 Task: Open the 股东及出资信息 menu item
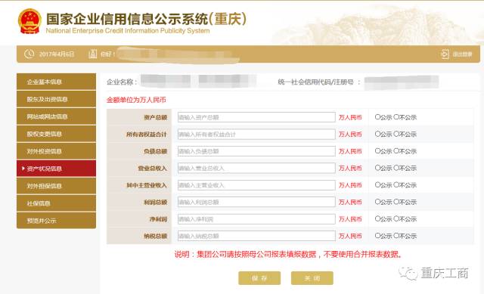tap(56, 99)
